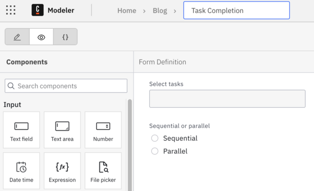The height and width of the screenshot is (191, 314).
Task: Pick the File picker component
Action: (103, 171)
